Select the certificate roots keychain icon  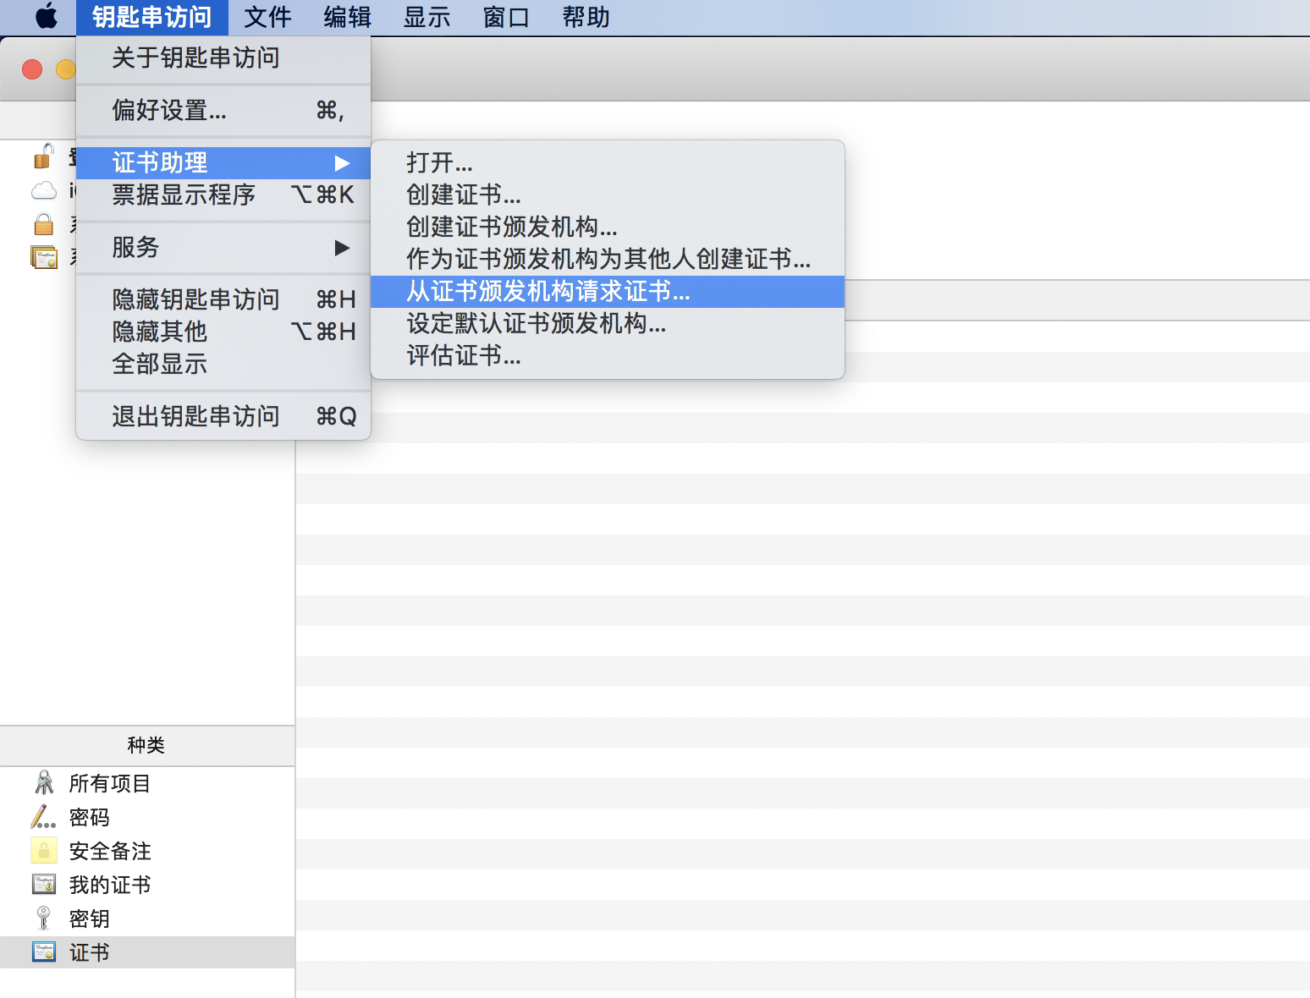pos(44,257)
